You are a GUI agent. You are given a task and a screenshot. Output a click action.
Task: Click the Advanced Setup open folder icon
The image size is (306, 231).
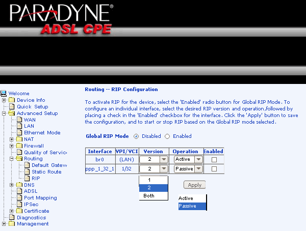point(12,113)
